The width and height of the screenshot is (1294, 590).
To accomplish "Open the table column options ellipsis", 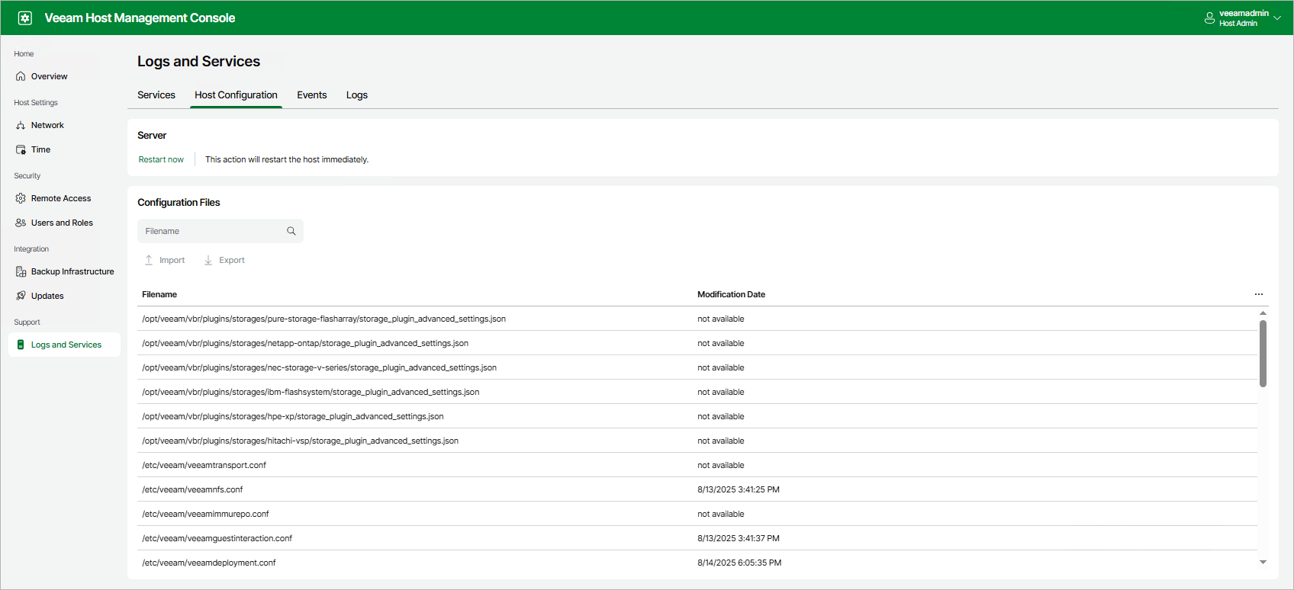I will [x=1259, y=294].
